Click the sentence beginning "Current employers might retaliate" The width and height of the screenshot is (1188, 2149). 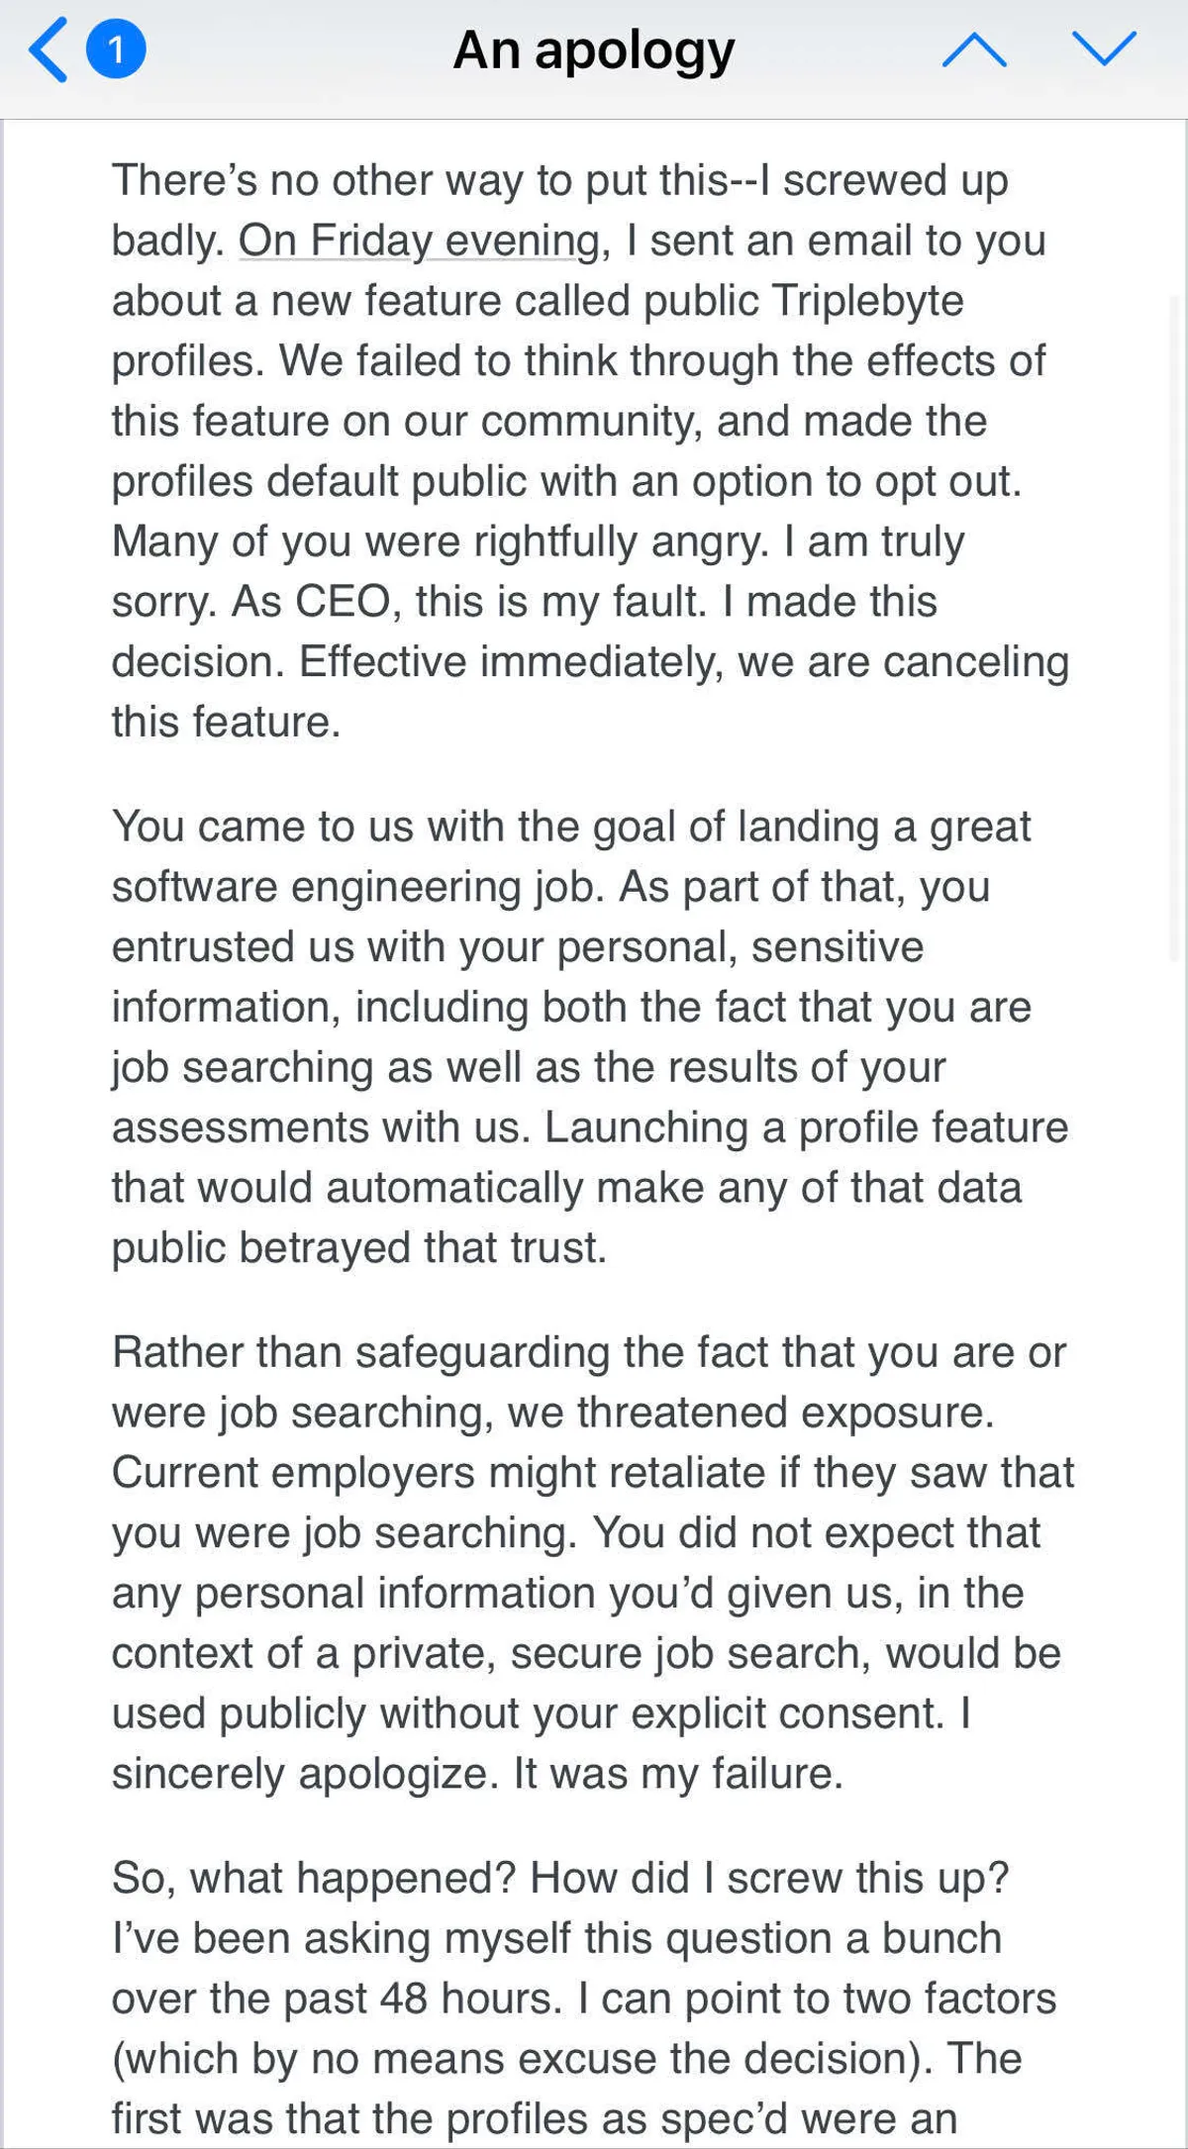click(592, 1473)
